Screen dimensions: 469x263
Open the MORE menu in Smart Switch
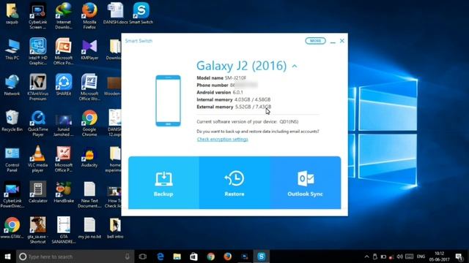pos(315,41)
